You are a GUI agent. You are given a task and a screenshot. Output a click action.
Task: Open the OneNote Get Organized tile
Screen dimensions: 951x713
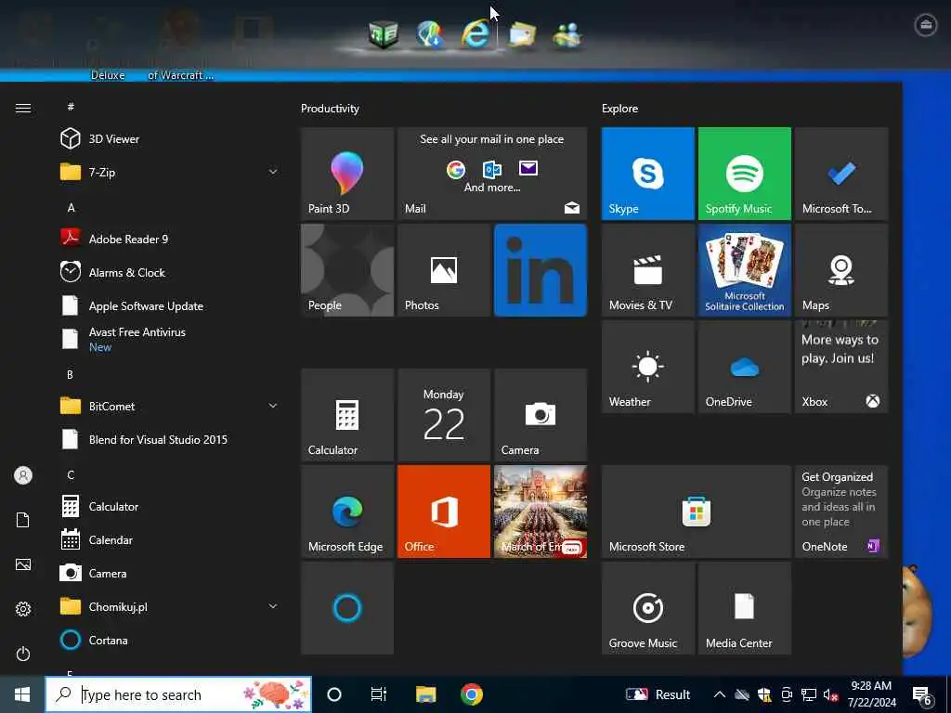click(841, 512)
